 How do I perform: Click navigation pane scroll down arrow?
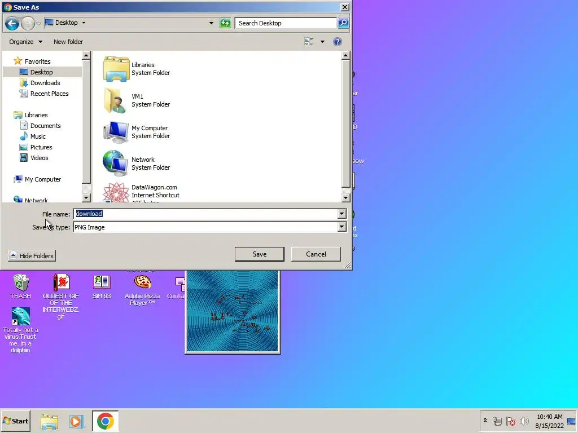click(86, 198)
